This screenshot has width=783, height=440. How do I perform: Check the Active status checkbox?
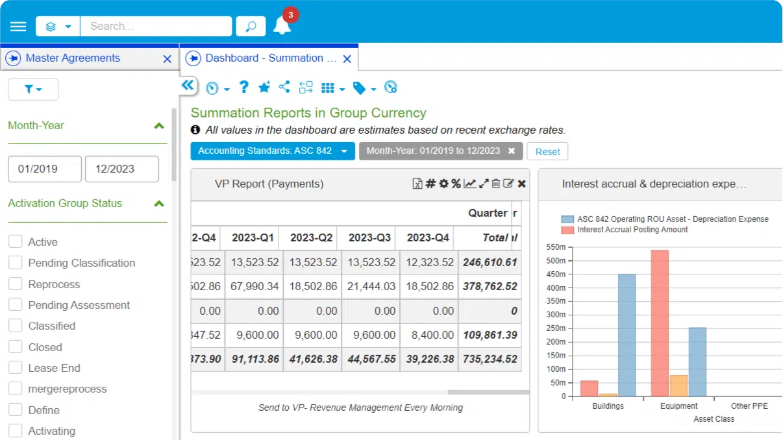(16, 242)
